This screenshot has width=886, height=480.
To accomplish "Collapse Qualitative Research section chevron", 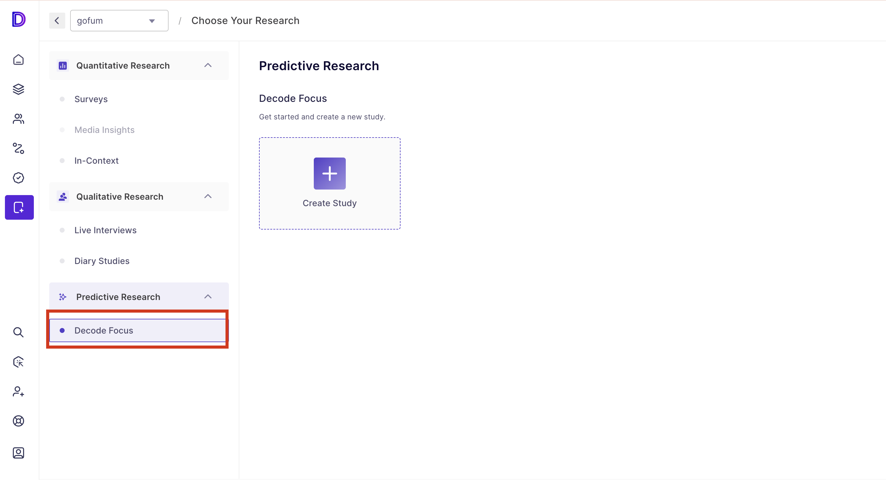I will (208, 197).
